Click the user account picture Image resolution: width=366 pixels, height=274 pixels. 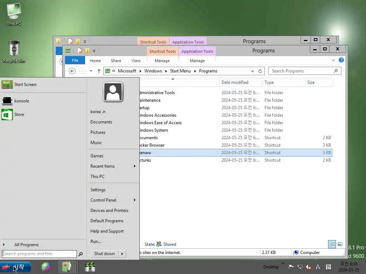113,92
